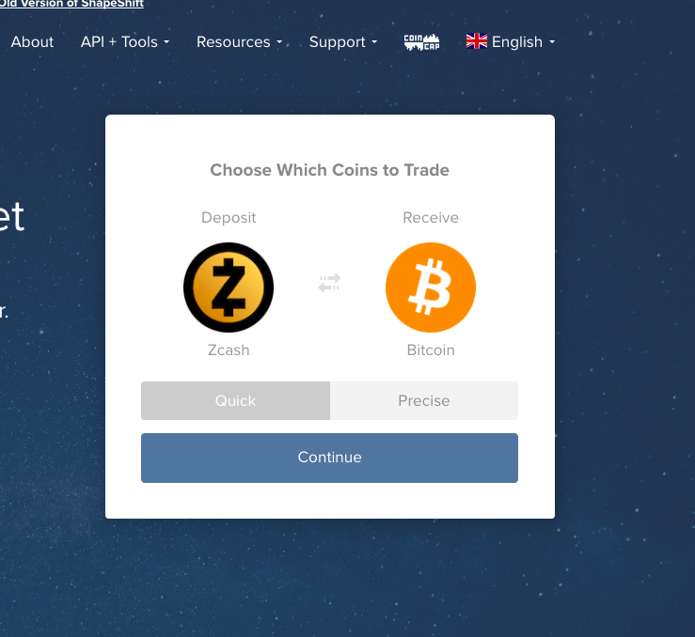
Task: Click the Deposit label above Zcash
Action: (x=229, y=217)
